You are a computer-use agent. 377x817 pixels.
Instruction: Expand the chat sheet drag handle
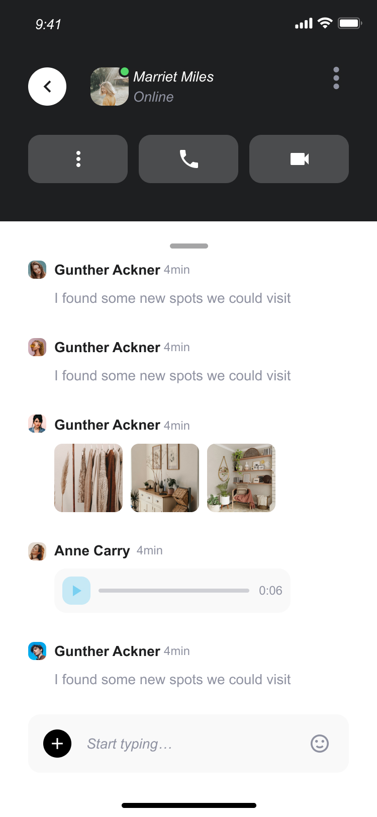(x=189, y=246)
